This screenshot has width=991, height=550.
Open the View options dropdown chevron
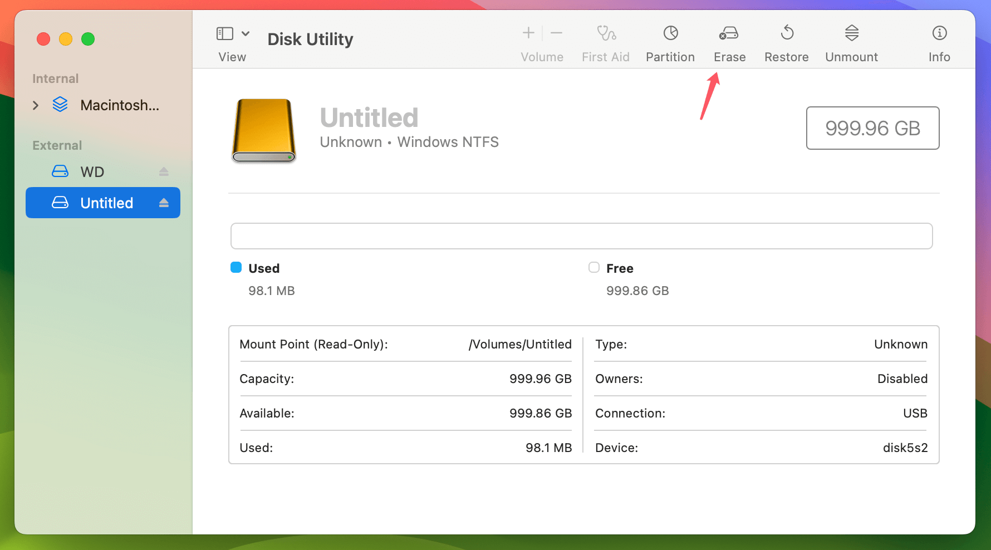(244, 33)
